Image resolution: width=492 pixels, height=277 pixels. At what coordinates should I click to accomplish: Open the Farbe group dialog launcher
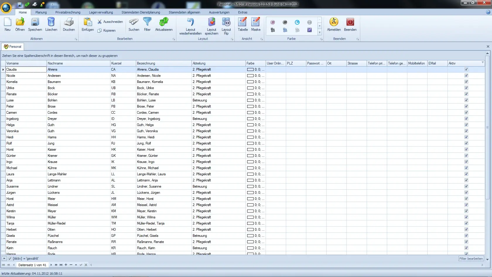click(x=321, y=39)
